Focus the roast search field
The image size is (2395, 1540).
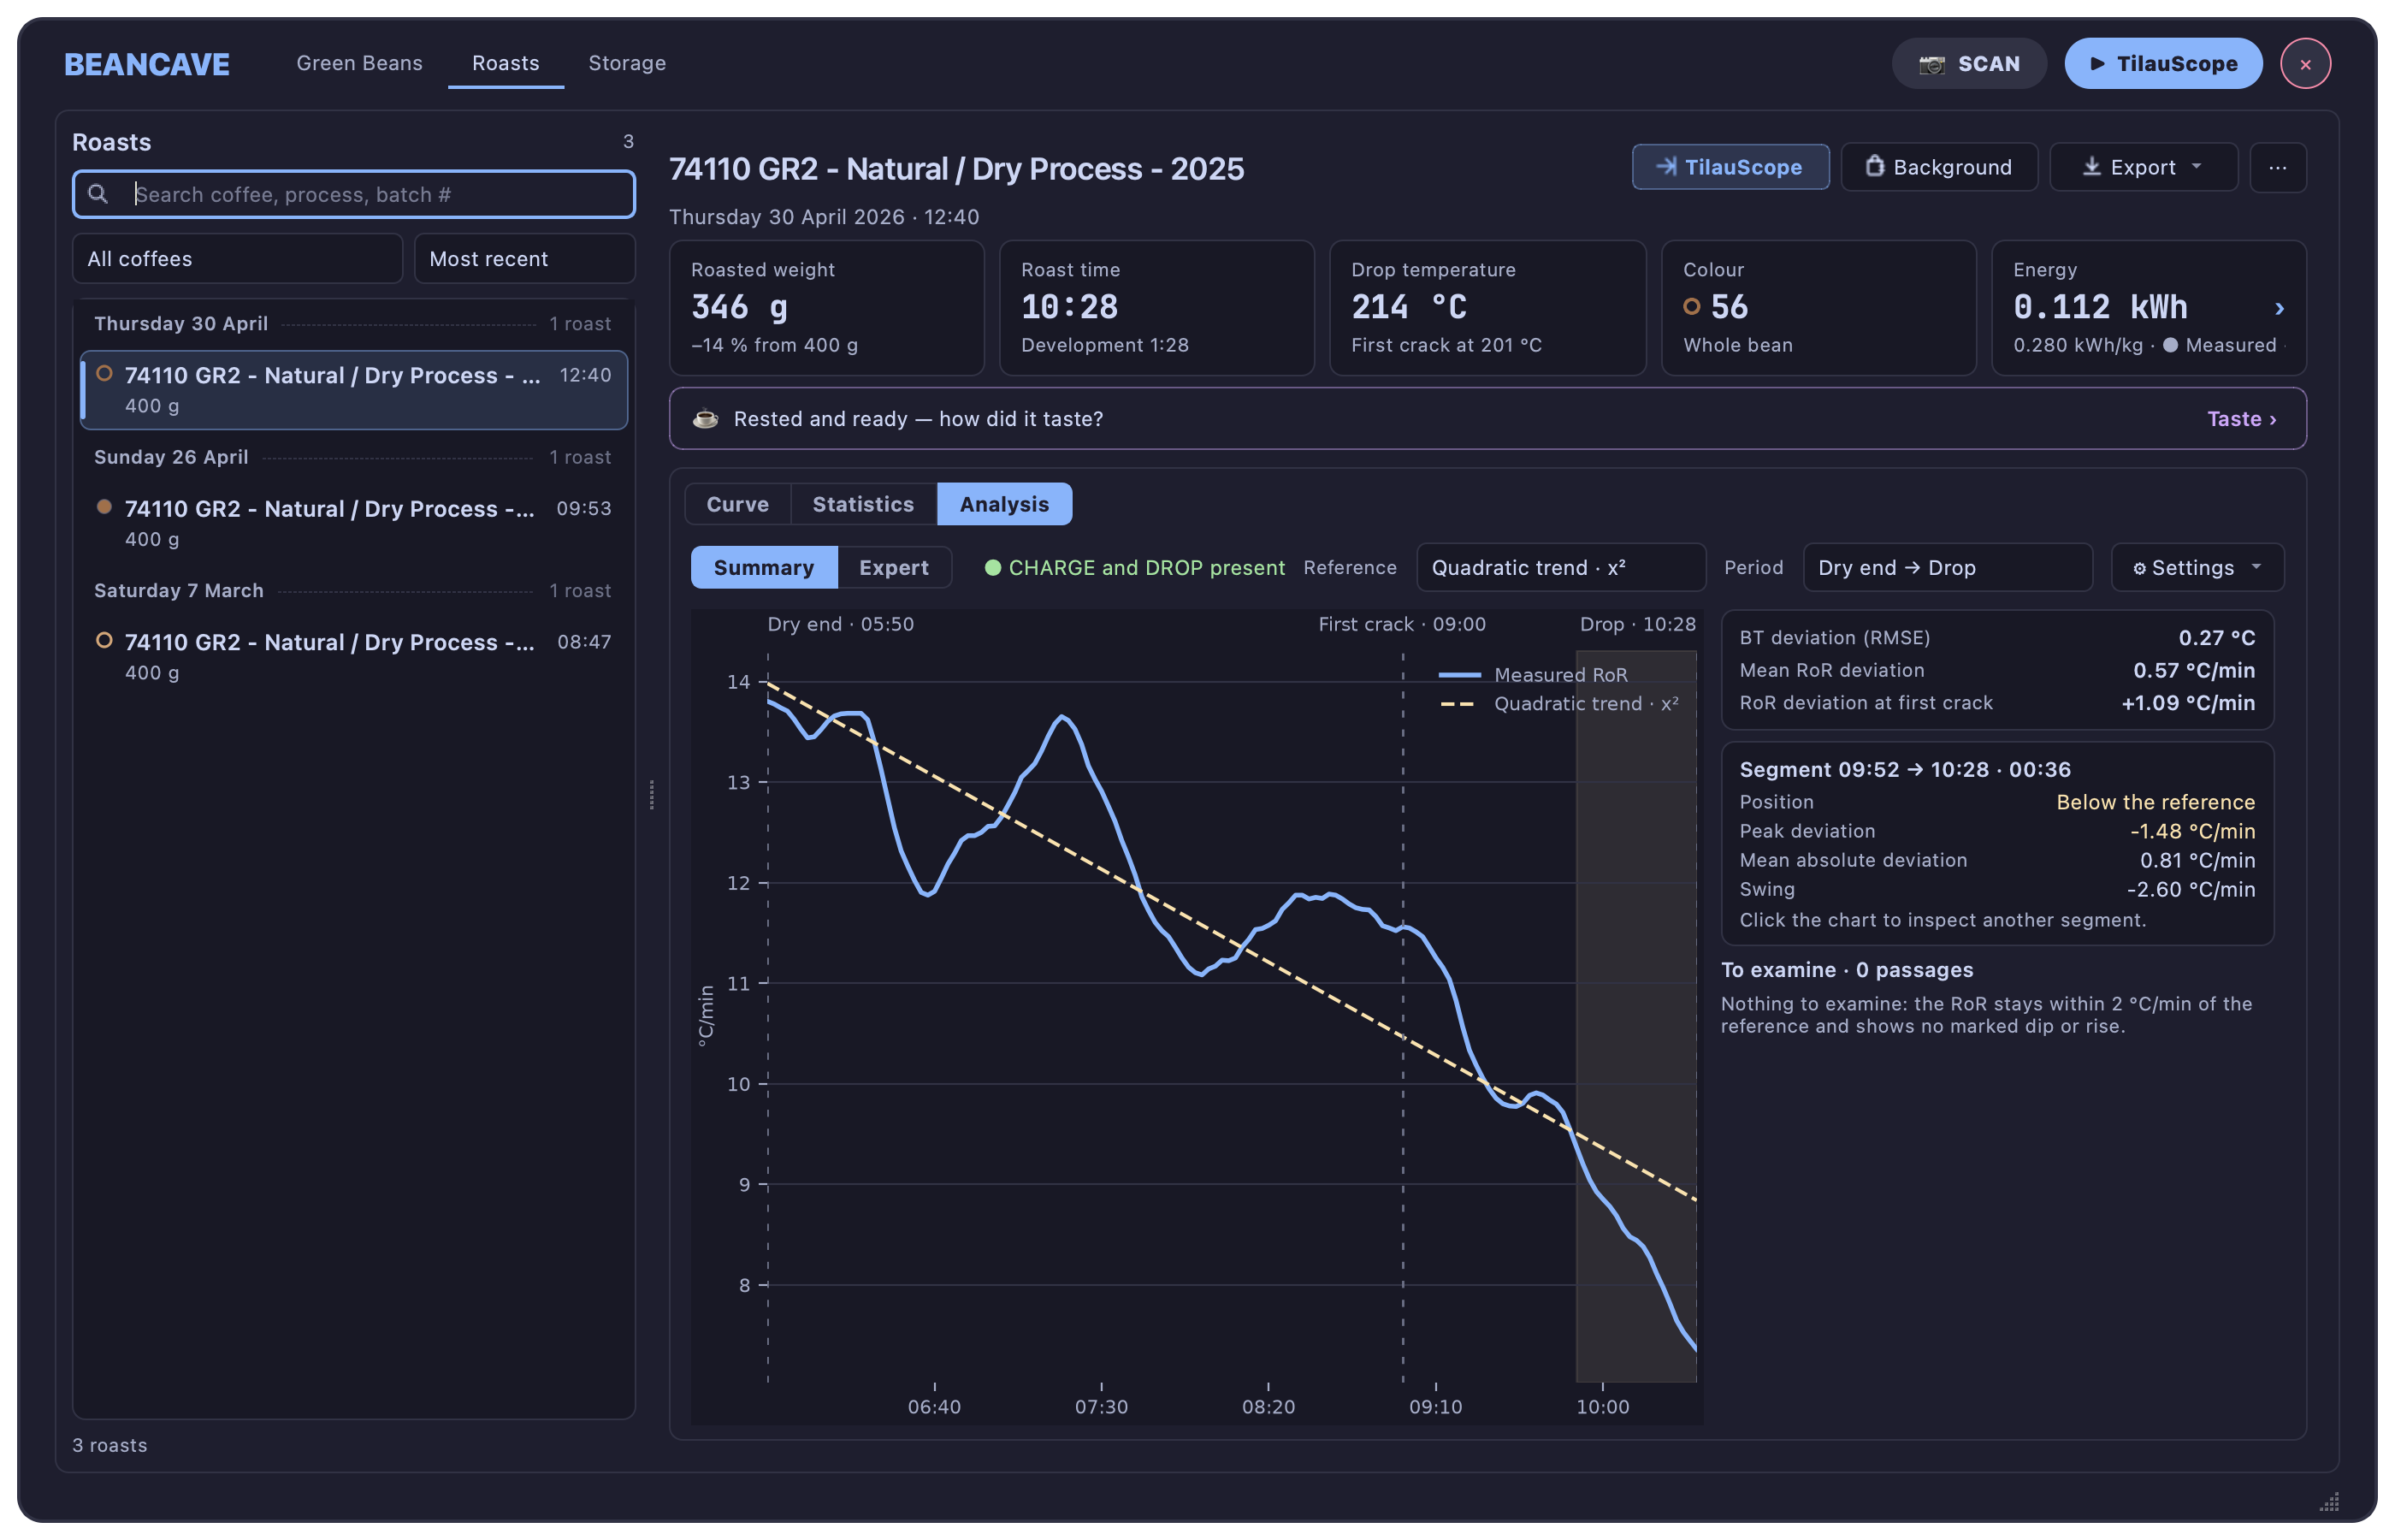[354, 194]
